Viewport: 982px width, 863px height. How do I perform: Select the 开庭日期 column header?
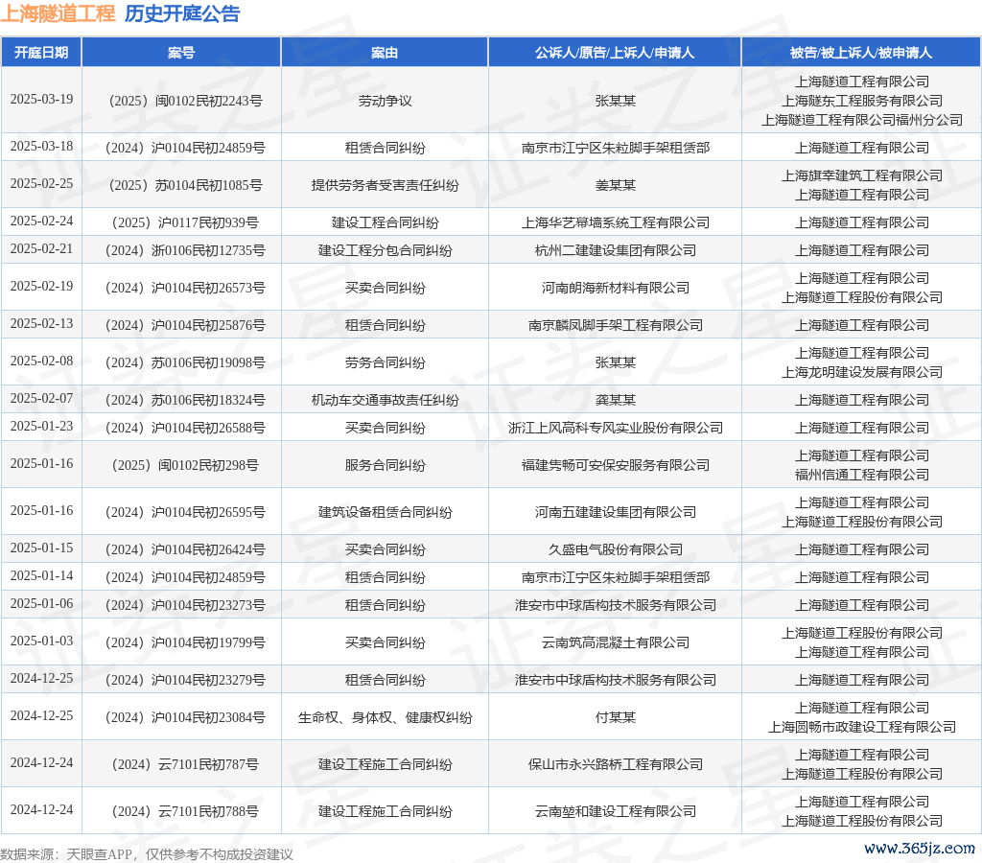point(41,53)
